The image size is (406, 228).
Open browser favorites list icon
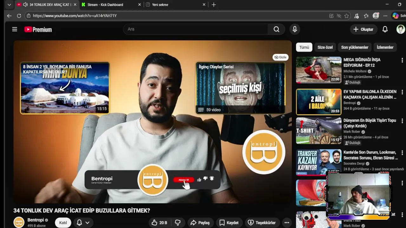tap(366, 16)
